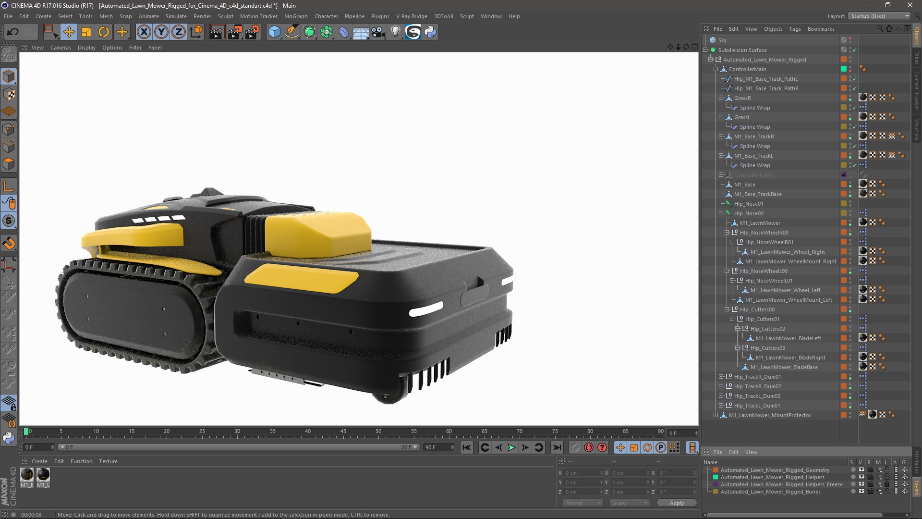Toggle the Z axis lock
This screenshot has width=922, height=519.
(178, 32)
